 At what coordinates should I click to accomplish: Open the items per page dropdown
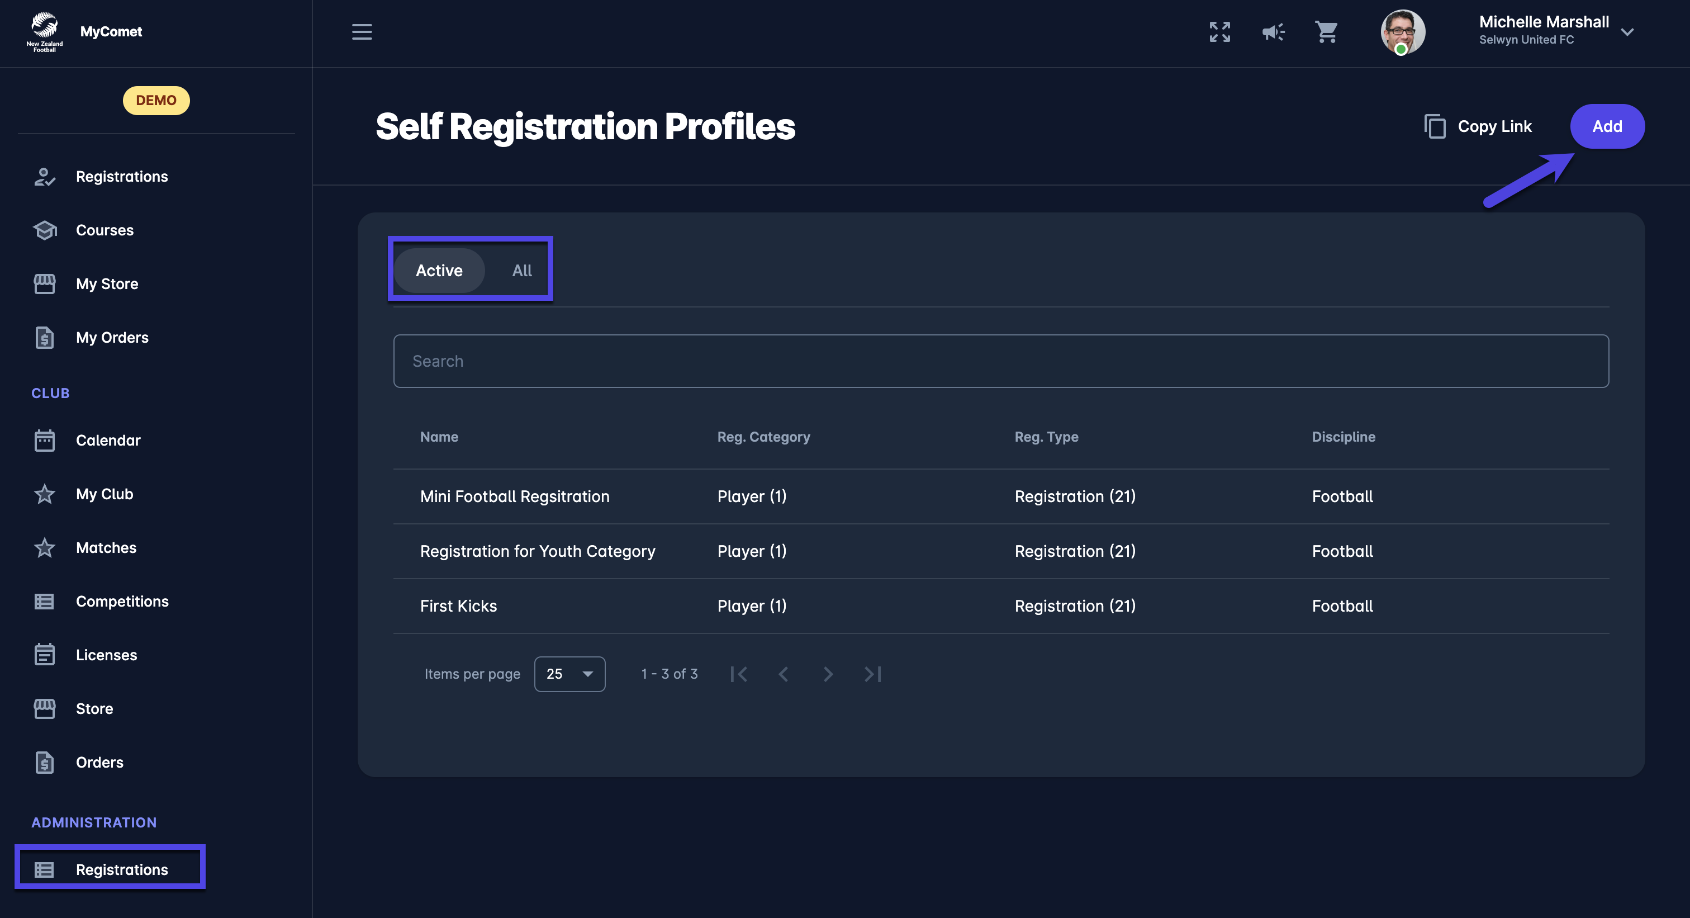click(x=569, y=673)
